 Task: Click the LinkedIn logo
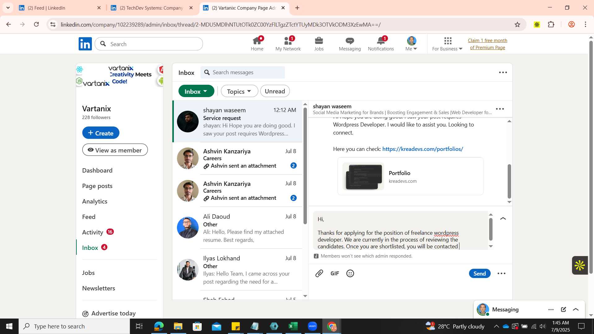pyautogui.click(x=85, y=44)
